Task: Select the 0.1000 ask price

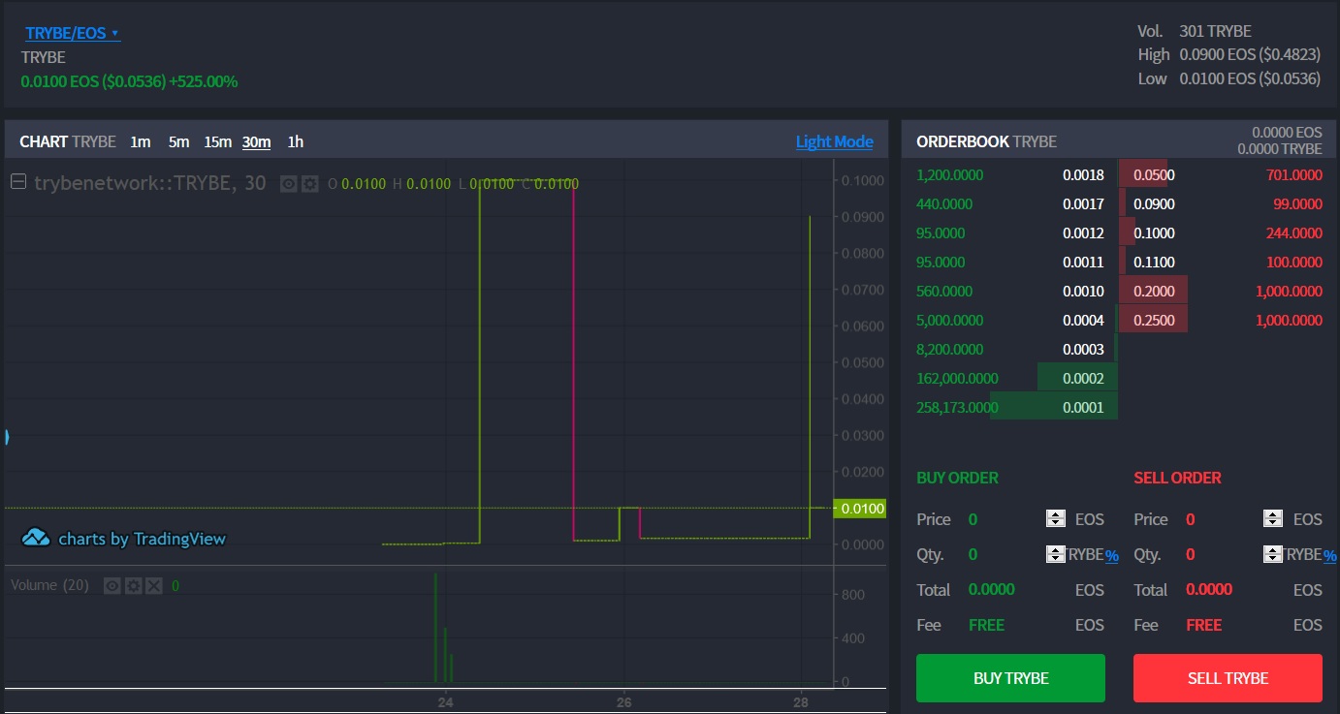Action: (1154, 233)
